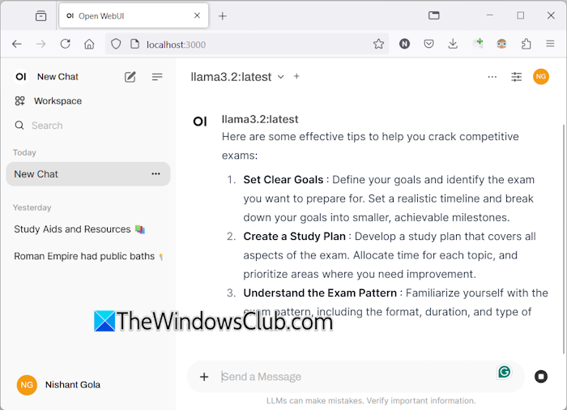Click the Grammarly icon in the message box

pyautogui.click(x=504, y=372)
